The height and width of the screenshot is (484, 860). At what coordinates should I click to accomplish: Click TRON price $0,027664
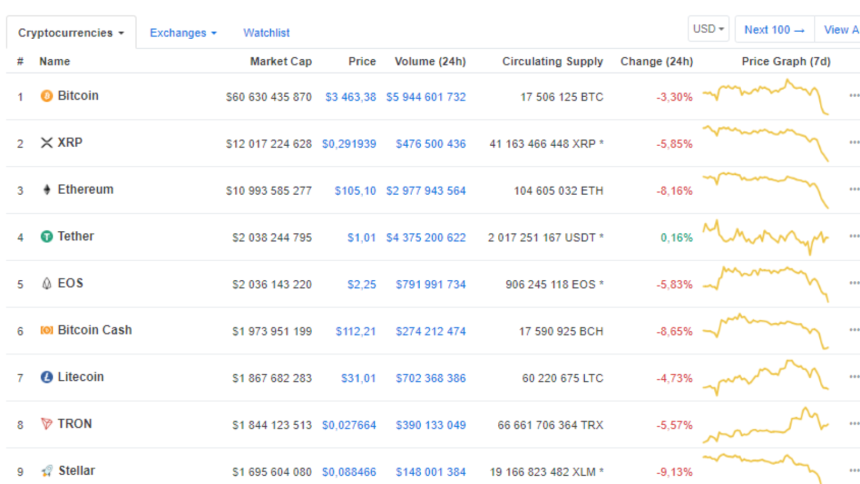click(349, 425)
